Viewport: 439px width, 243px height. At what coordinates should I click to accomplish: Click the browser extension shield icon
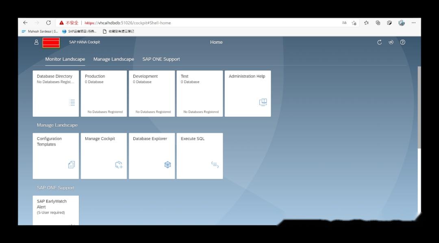389,23
